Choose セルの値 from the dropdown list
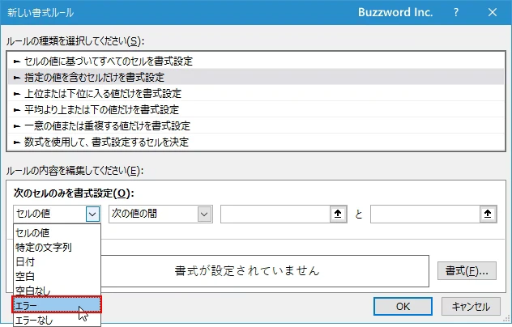Viewport: 512px width, 327px height. (57, 232)
